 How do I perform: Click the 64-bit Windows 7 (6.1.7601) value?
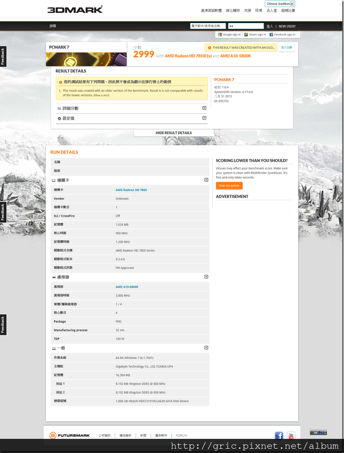click(x=135, y=358)
